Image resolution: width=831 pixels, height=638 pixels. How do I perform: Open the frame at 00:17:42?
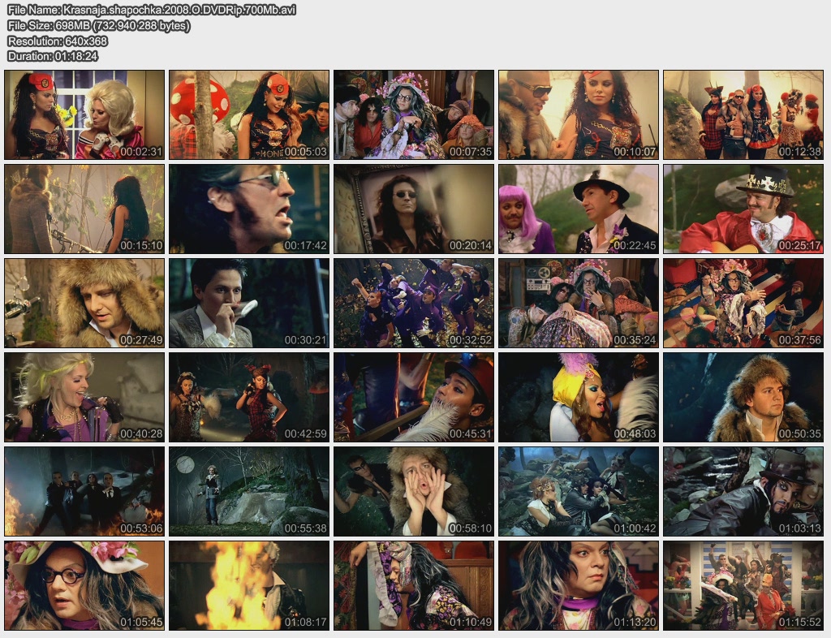[x=249, y=209]
